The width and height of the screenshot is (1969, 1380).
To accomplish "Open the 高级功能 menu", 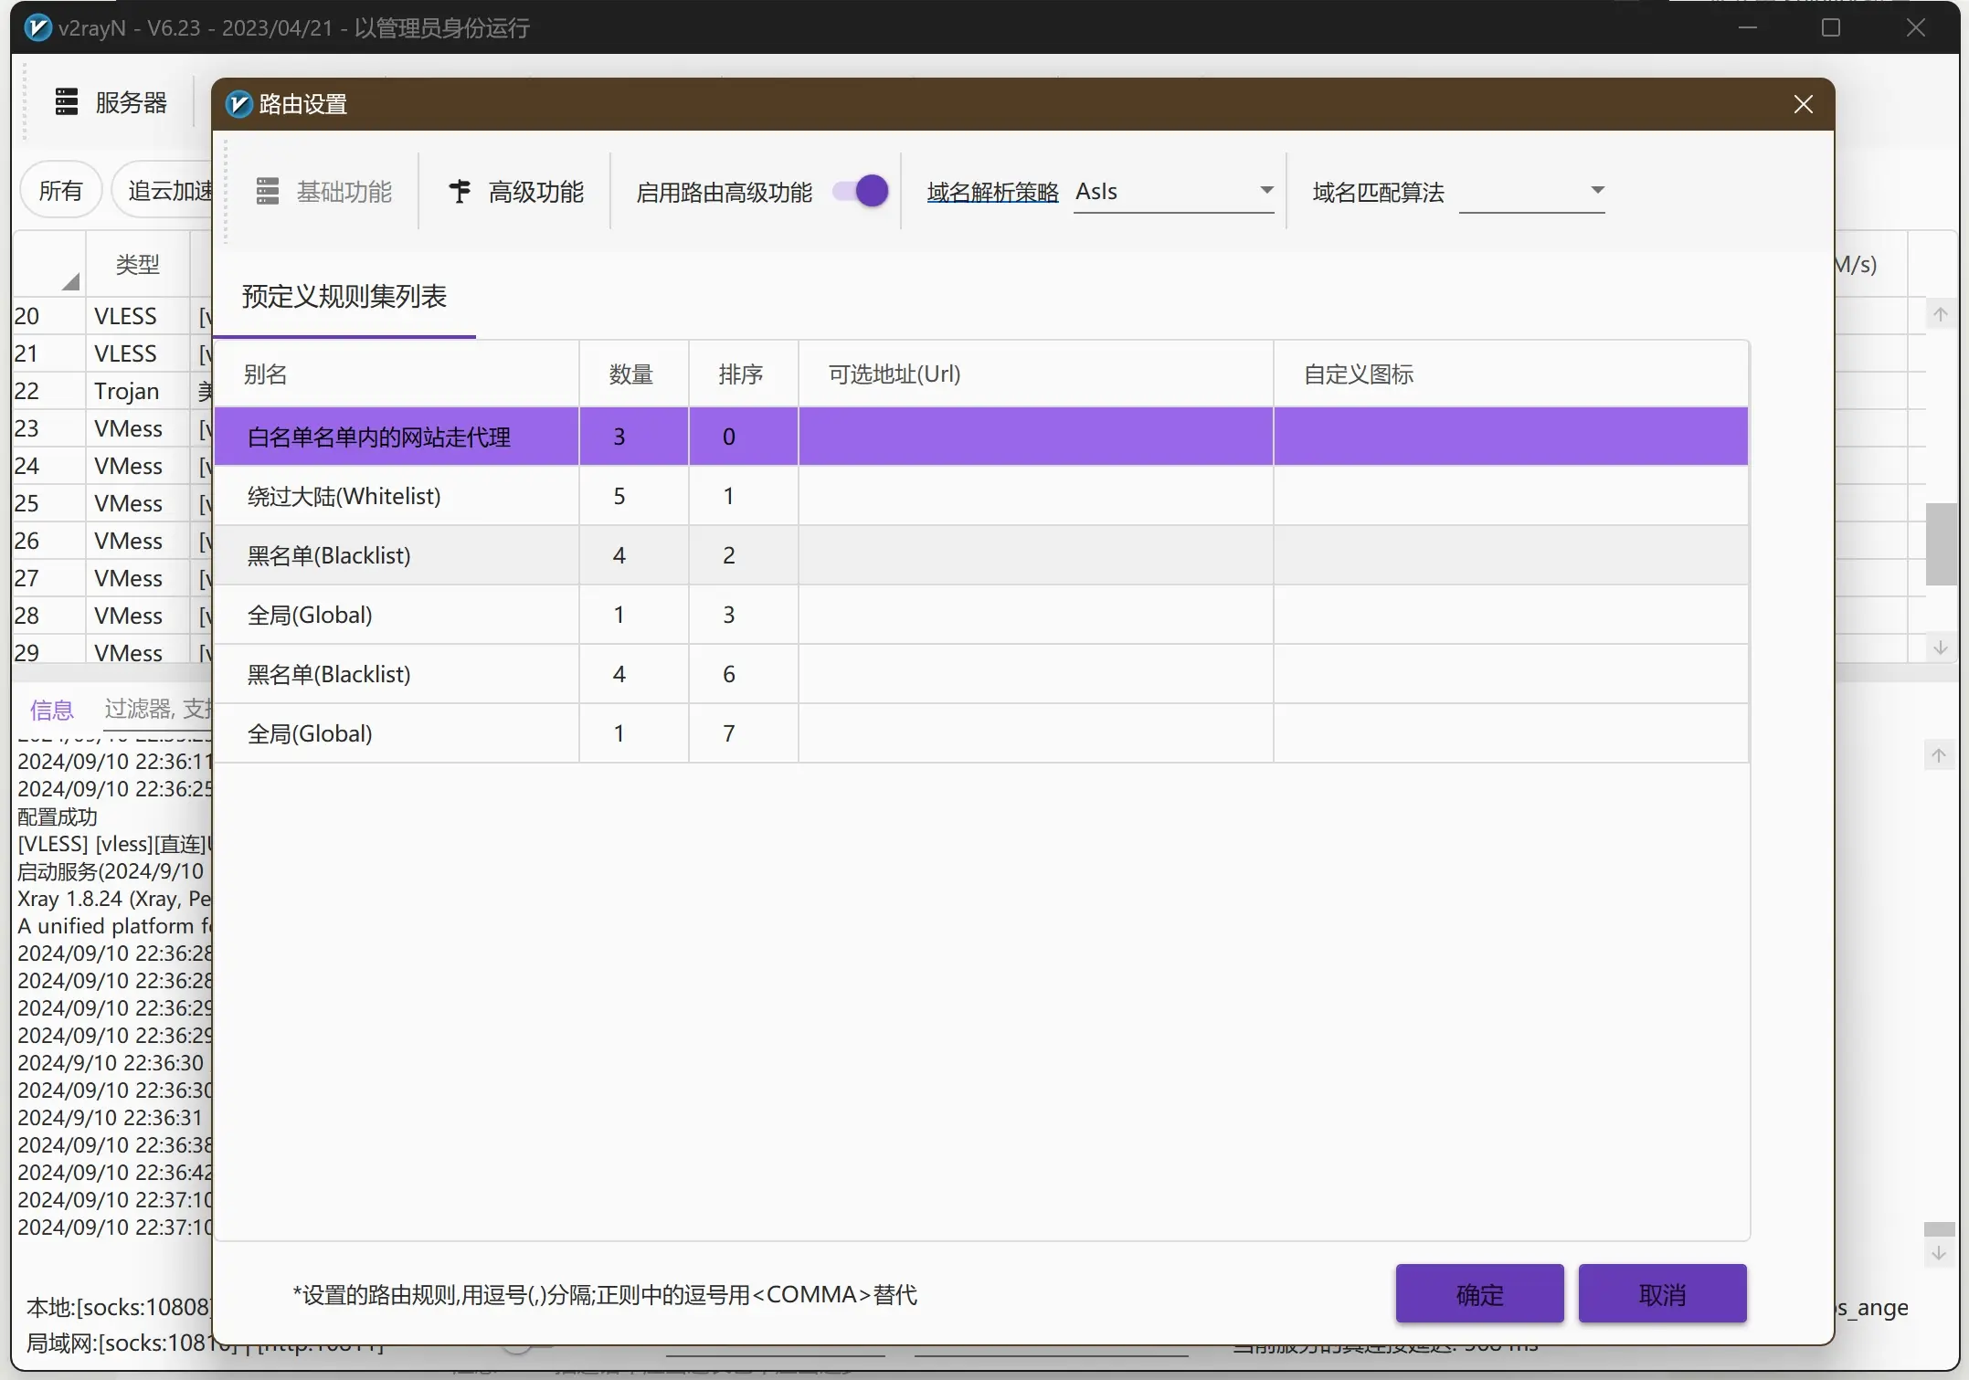I will point(516,192).
